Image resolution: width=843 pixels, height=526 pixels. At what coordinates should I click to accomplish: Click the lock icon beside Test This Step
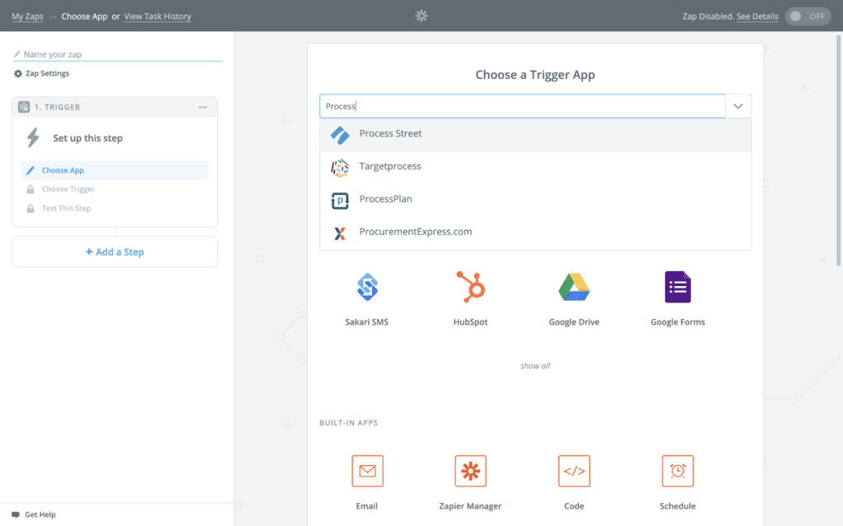[30, 208]
